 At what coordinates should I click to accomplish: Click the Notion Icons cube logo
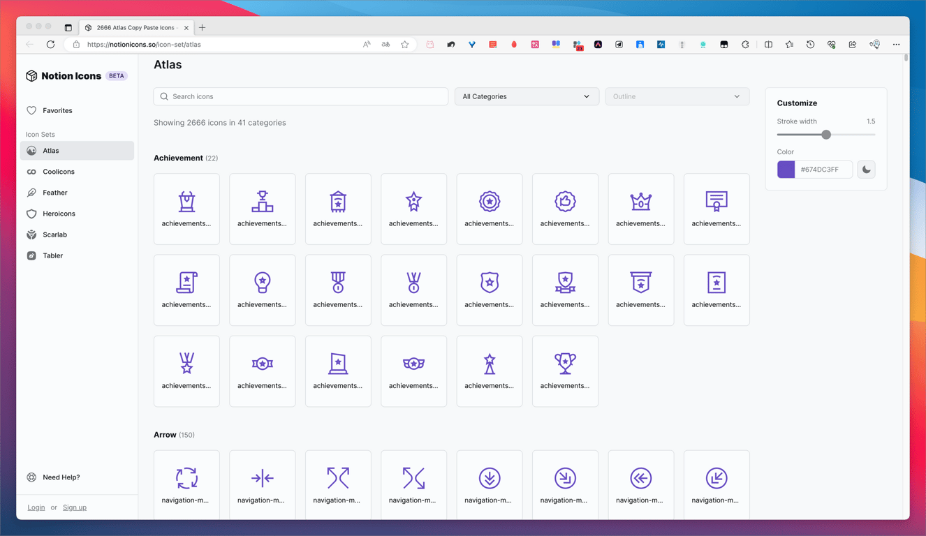(x=31, y=76)
